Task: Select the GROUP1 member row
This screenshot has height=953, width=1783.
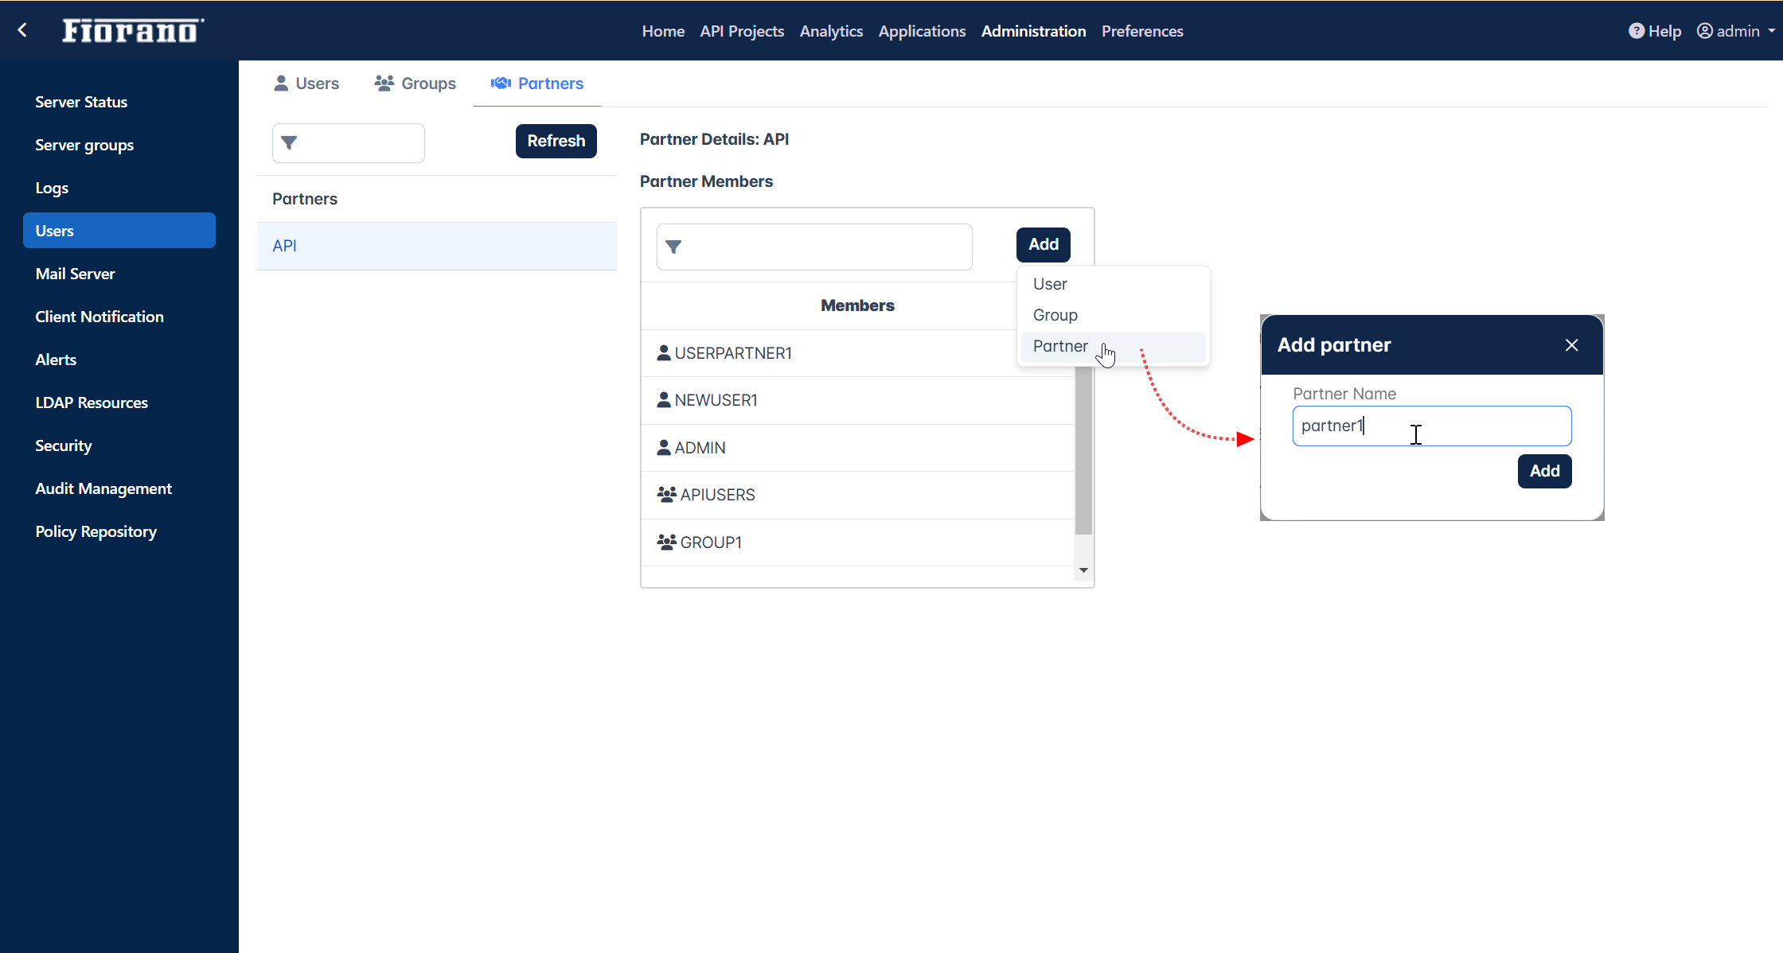Action: (858, 543)
